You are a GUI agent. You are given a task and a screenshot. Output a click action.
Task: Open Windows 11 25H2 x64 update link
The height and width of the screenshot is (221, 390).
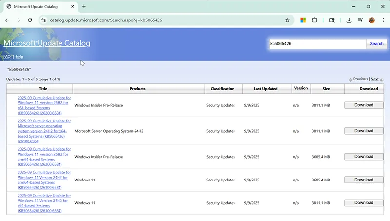tap(44, 105)
